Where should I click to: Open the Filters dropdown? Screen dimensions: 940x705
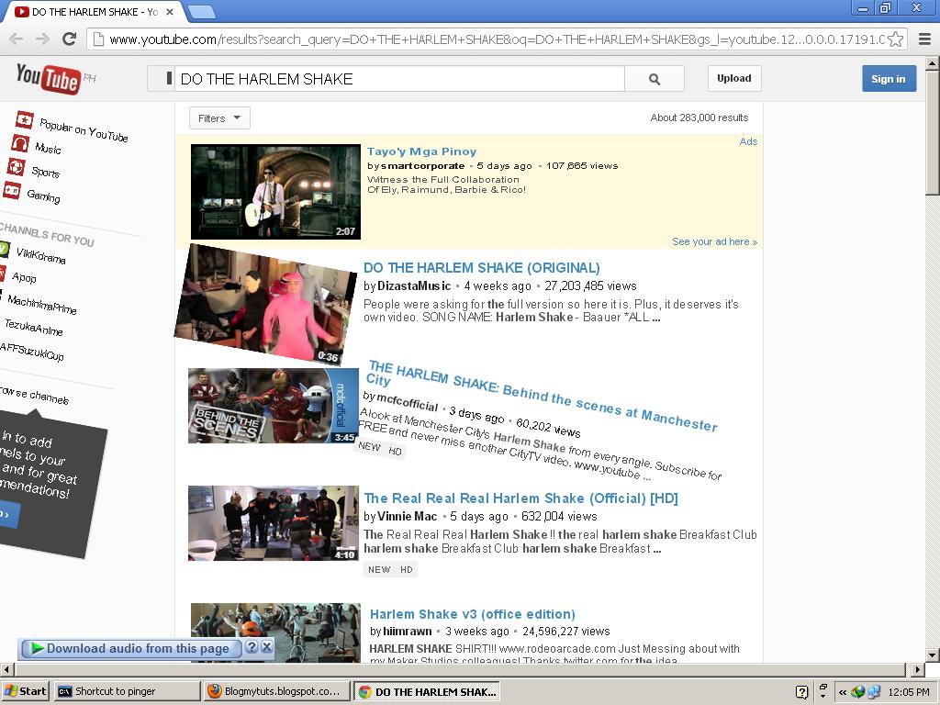[219, 118]
